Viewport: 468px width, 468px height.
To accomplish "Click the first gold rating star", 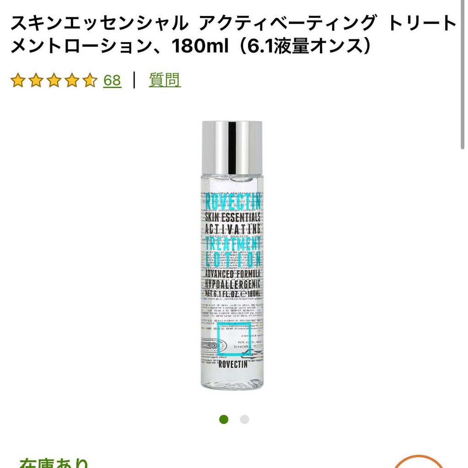I will (18, 80).
